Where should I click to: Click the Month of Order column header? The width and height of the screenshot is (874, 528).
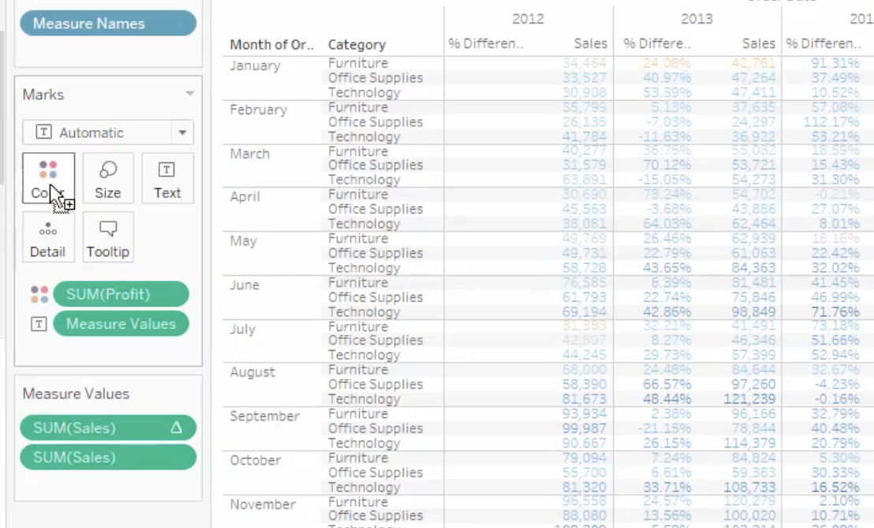272,45
